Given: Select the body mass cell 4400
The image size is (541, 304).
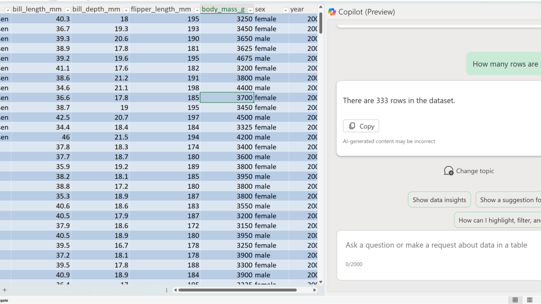Looking at the screenshot, I should coord(227,88).
